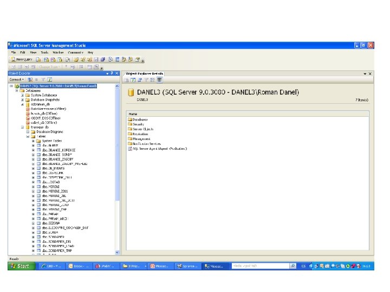Image resolution: width=390 pixels, height=292 pixels.
Task: Click the CS language indicator in taskbar
Action: [x=303, y=266]
